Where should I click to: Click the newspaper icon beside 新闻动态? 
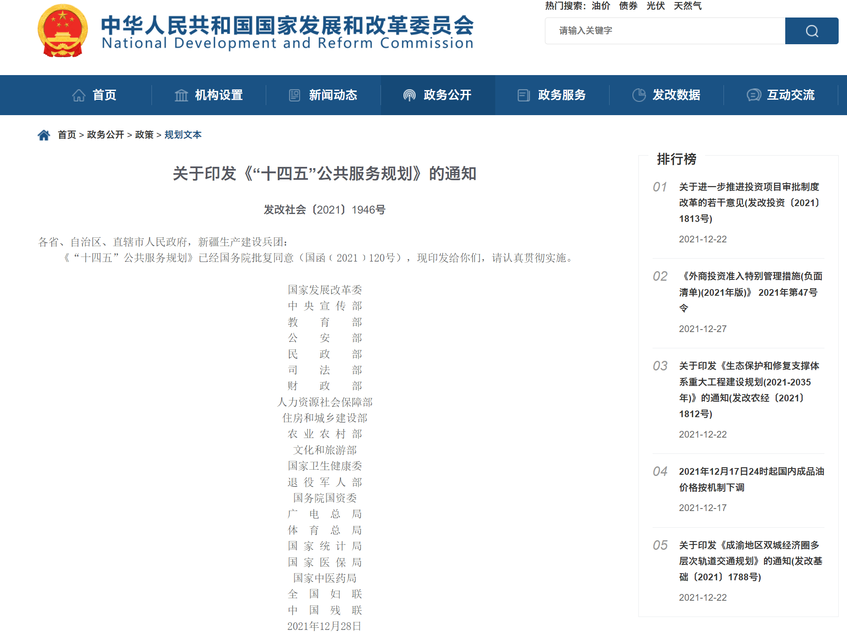(x=295, y=95)
